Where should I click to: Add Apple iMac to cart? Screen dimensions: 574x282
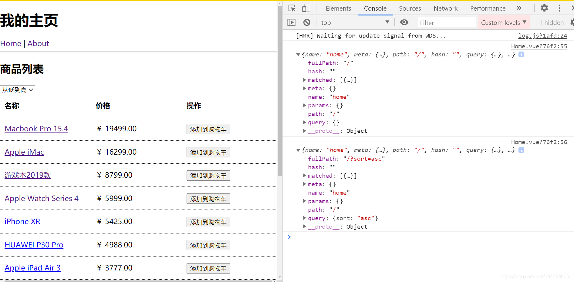[x=208, y=153]
